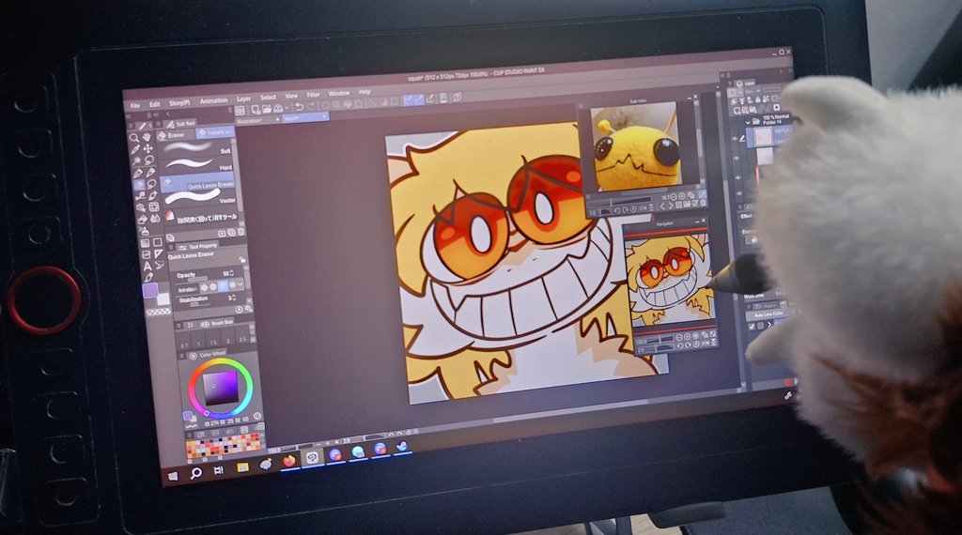Select the purple main color swatch in the tool palette
Viewport: 962px width, 535px height.
pyautogui.click(x=151, y=290)
